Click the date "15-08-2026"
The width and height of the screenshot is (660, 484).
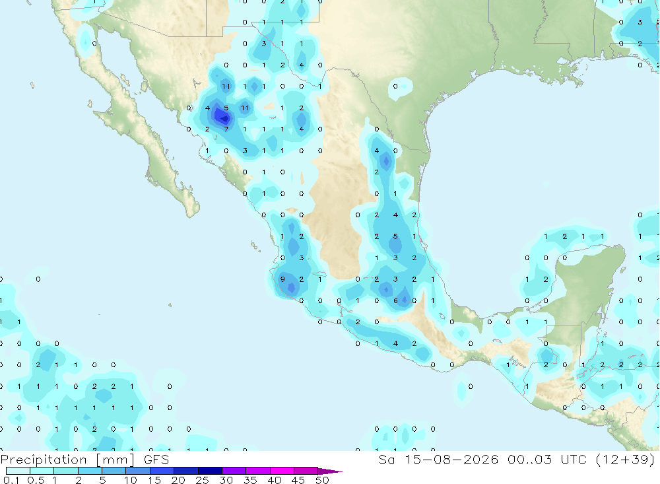(x=451, y=459)
